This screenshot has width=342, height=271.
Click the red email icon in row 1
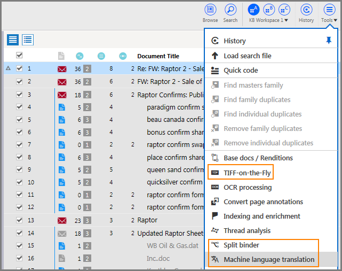coord(62,69)
